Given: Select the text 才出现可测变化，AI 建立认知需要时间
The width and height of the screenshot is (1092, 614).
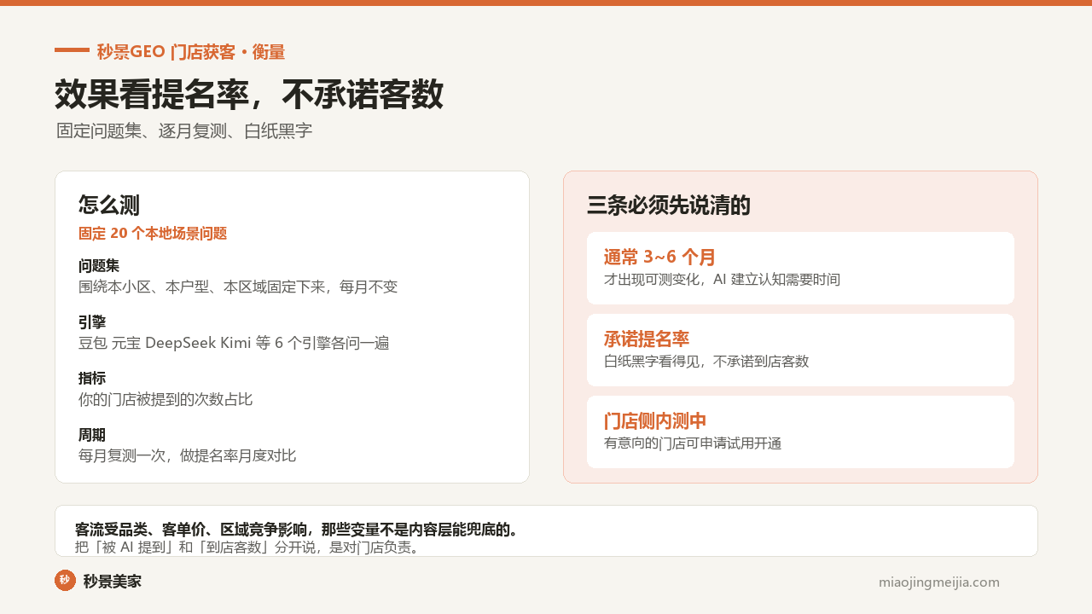Looking at the screenshot, I should [722, 279].
